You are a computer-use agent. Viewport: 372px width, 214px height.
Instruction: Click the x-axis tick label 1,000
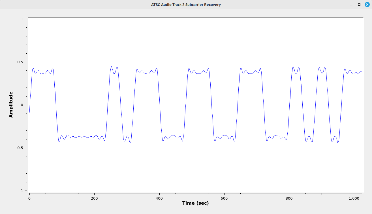(354, 198)
